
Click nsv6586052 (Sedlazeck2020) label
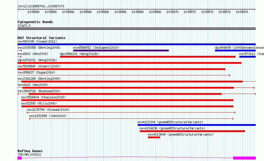96,48
